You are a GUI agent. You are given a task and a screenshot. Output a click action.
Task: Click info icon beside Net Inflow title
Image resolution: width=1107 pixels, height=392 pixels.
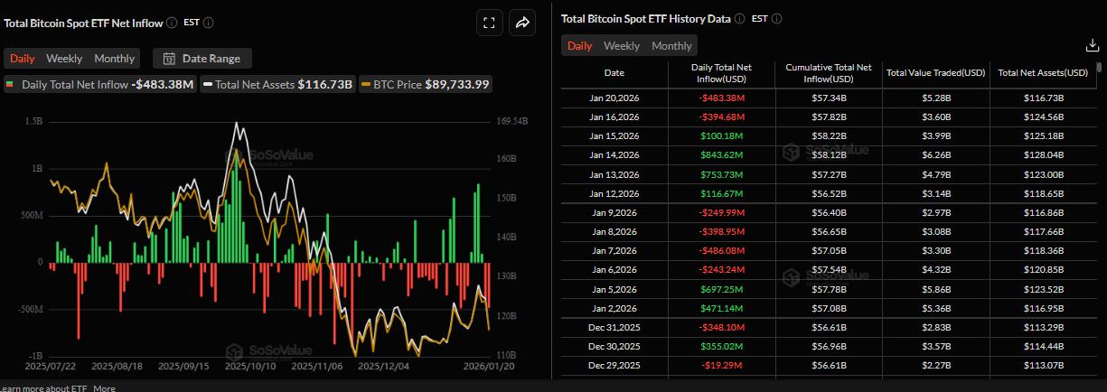tap(172, 23)
